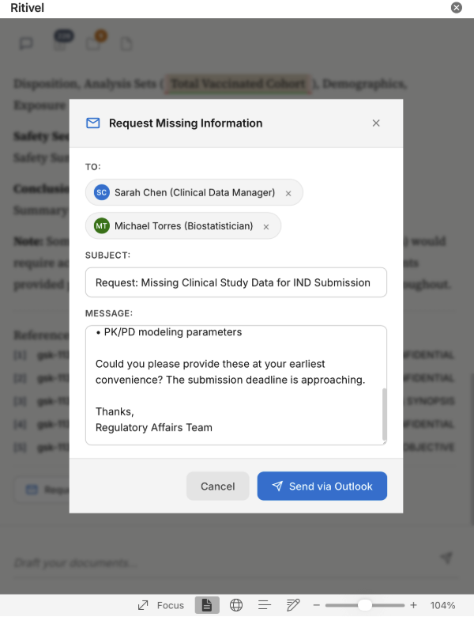Image resolution: width=474 pixels, height=617 pixels.
Task: Close the Request Missing Information dialog
Action: click(376, 123)
